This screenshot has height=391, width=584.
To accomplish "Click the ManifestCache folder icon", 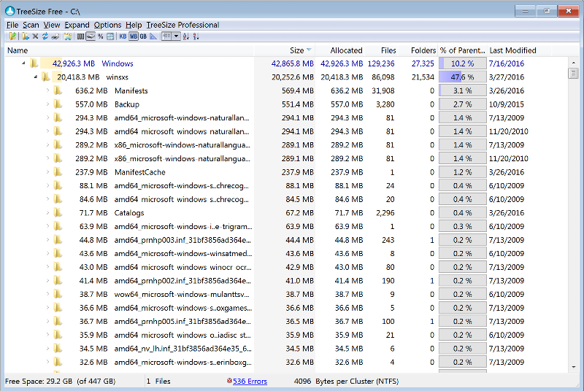I will tap(58, 172).
